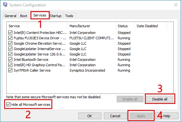
Task: Open the Tools tab
Action: (69, 16)
